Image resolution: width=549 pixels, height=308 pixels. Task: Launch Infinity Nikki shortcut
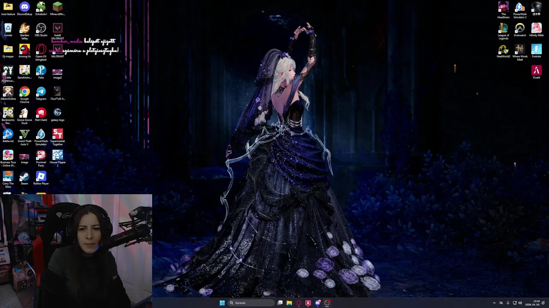coord(536,30)
